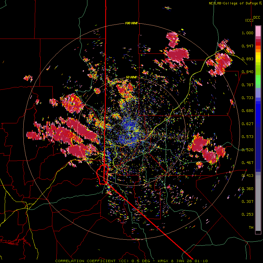The width and height of the screenshot is (263, 263).
Task: Select the 1.000 scale value
Action: (248, 33)
